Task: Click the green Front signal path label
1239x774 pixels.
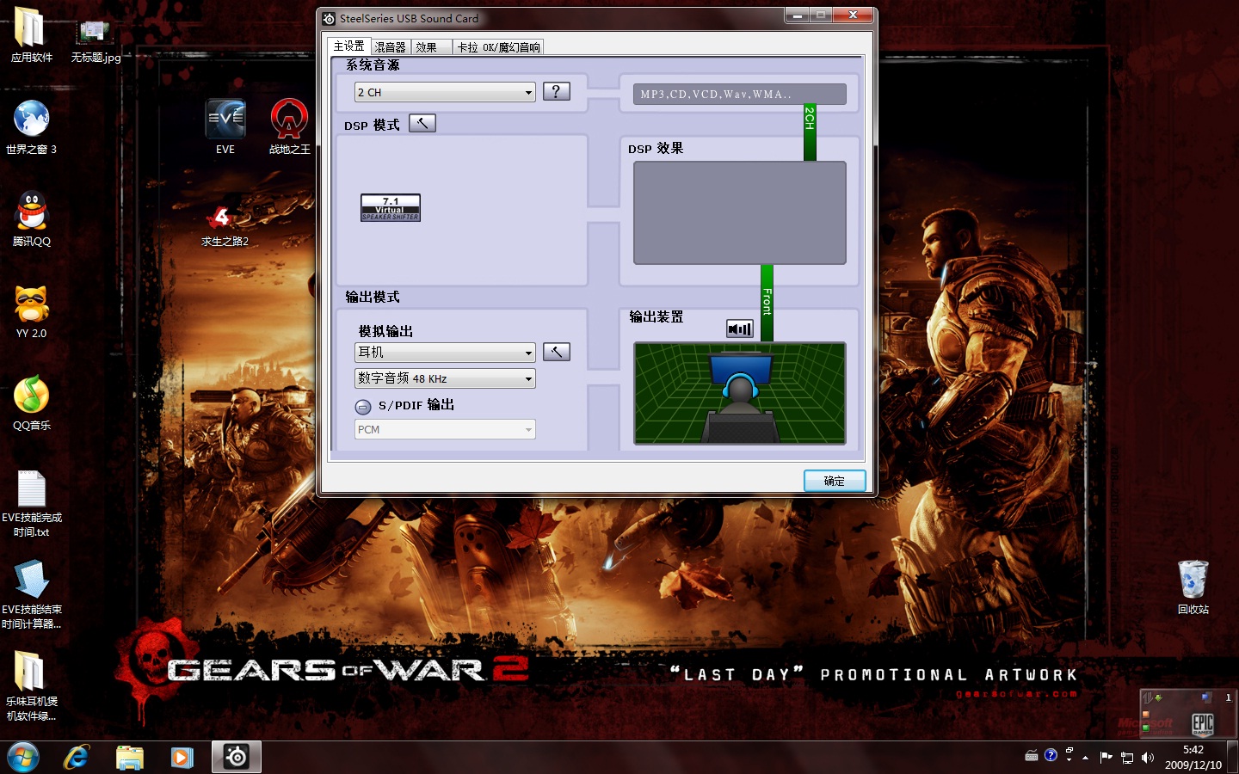Action: pyautogui.click(x=767, y=302)
